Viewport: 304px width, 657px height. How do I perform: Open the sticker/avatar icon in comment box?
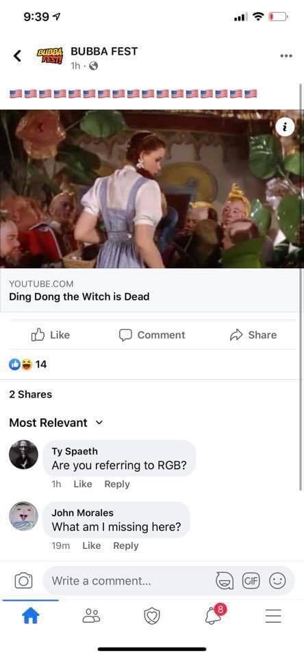click(225, 581)
